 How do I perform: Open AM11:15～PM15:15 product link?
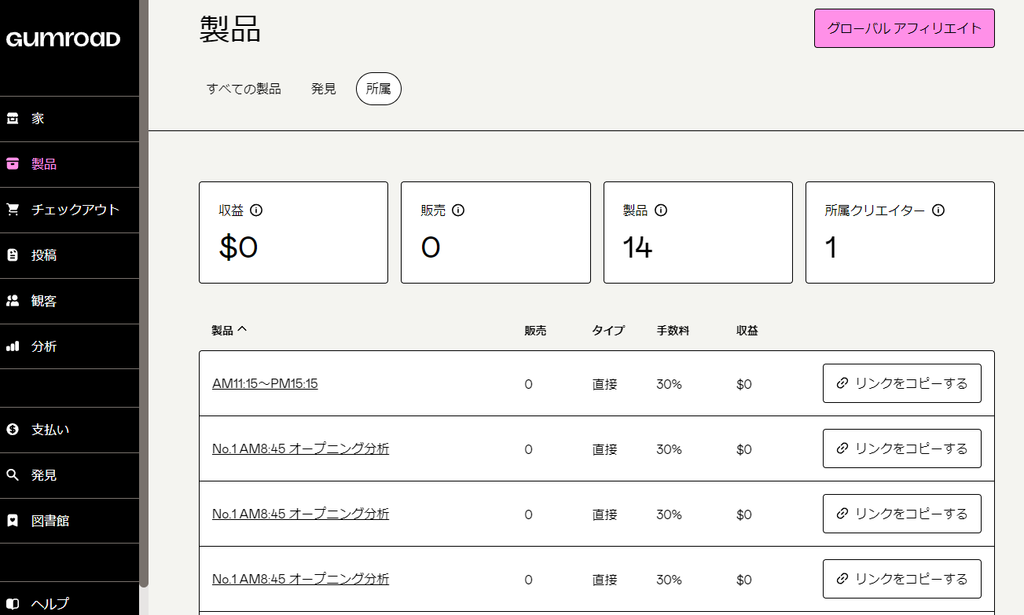(x=265, y=383)
